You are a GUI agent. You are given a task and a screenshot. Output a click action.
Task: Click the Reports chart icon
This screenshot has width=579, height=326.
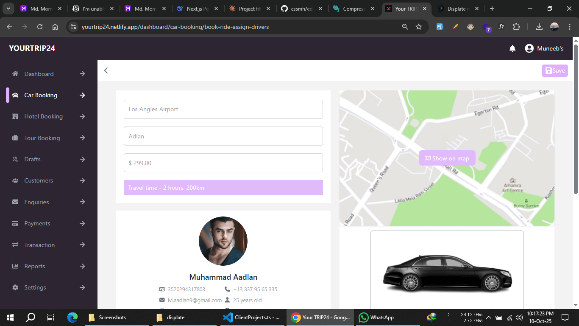click(x=15, y=266)
